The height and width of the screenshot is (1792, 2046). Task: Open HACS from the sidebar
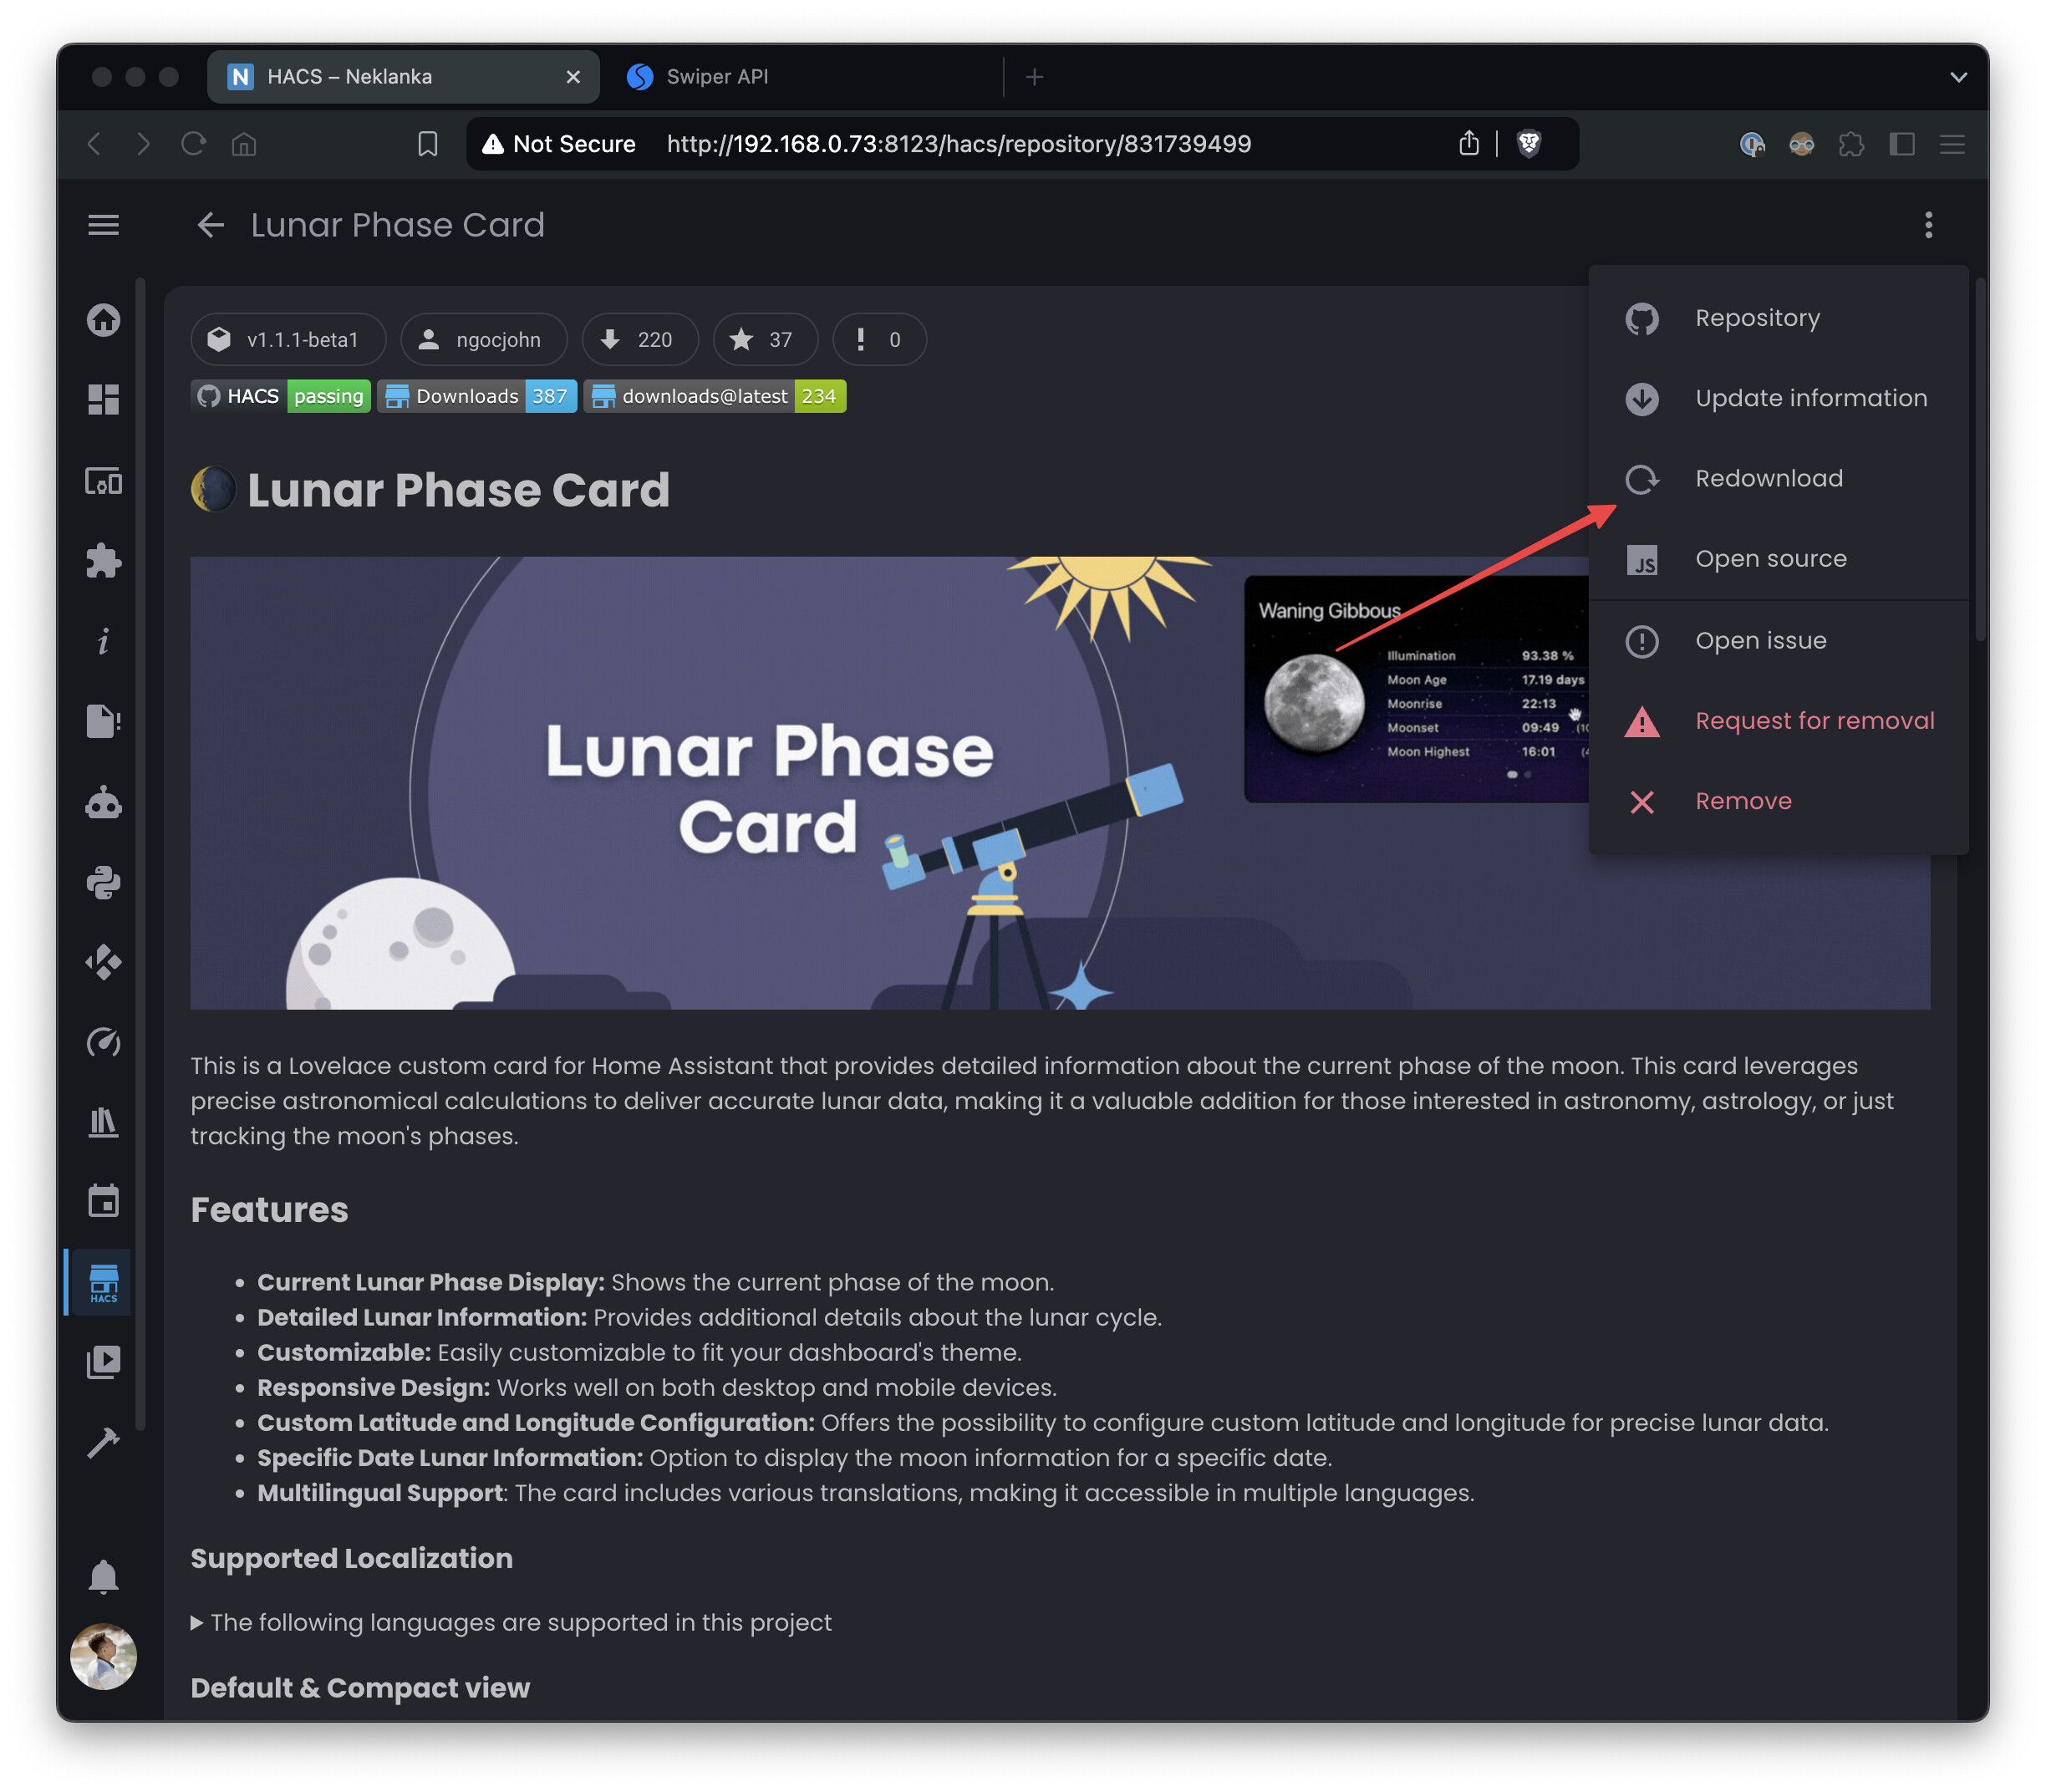103,1282
